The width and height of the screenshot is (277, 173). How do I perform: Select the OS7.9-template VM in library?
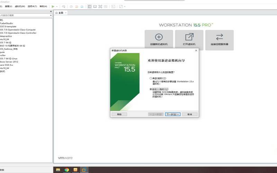coord(8,27)
